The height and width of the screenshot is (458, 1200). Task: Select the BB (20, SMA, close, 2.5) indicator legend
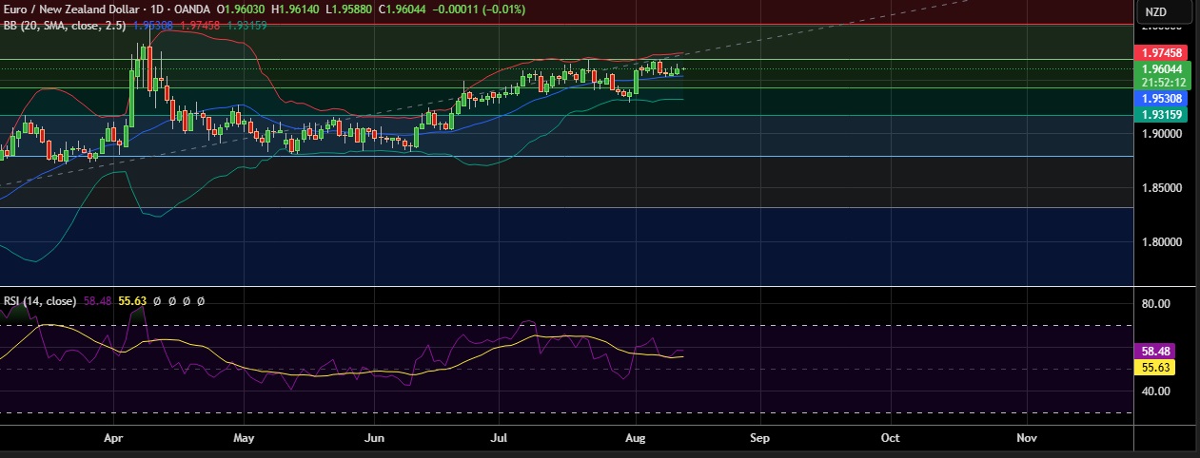[65, 25]
